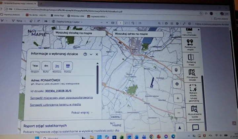Open Inne ulubione bookmarks folder
238x139 pixels.
[221, 19]
